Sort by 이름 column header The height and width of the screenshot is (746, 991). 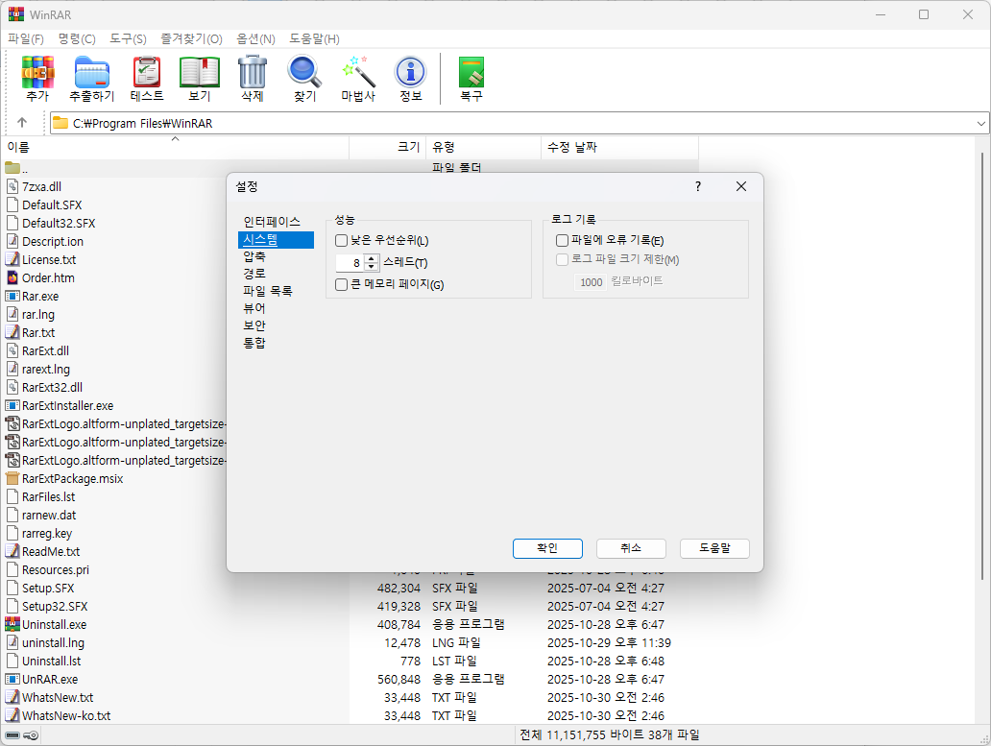pos(175,147)
